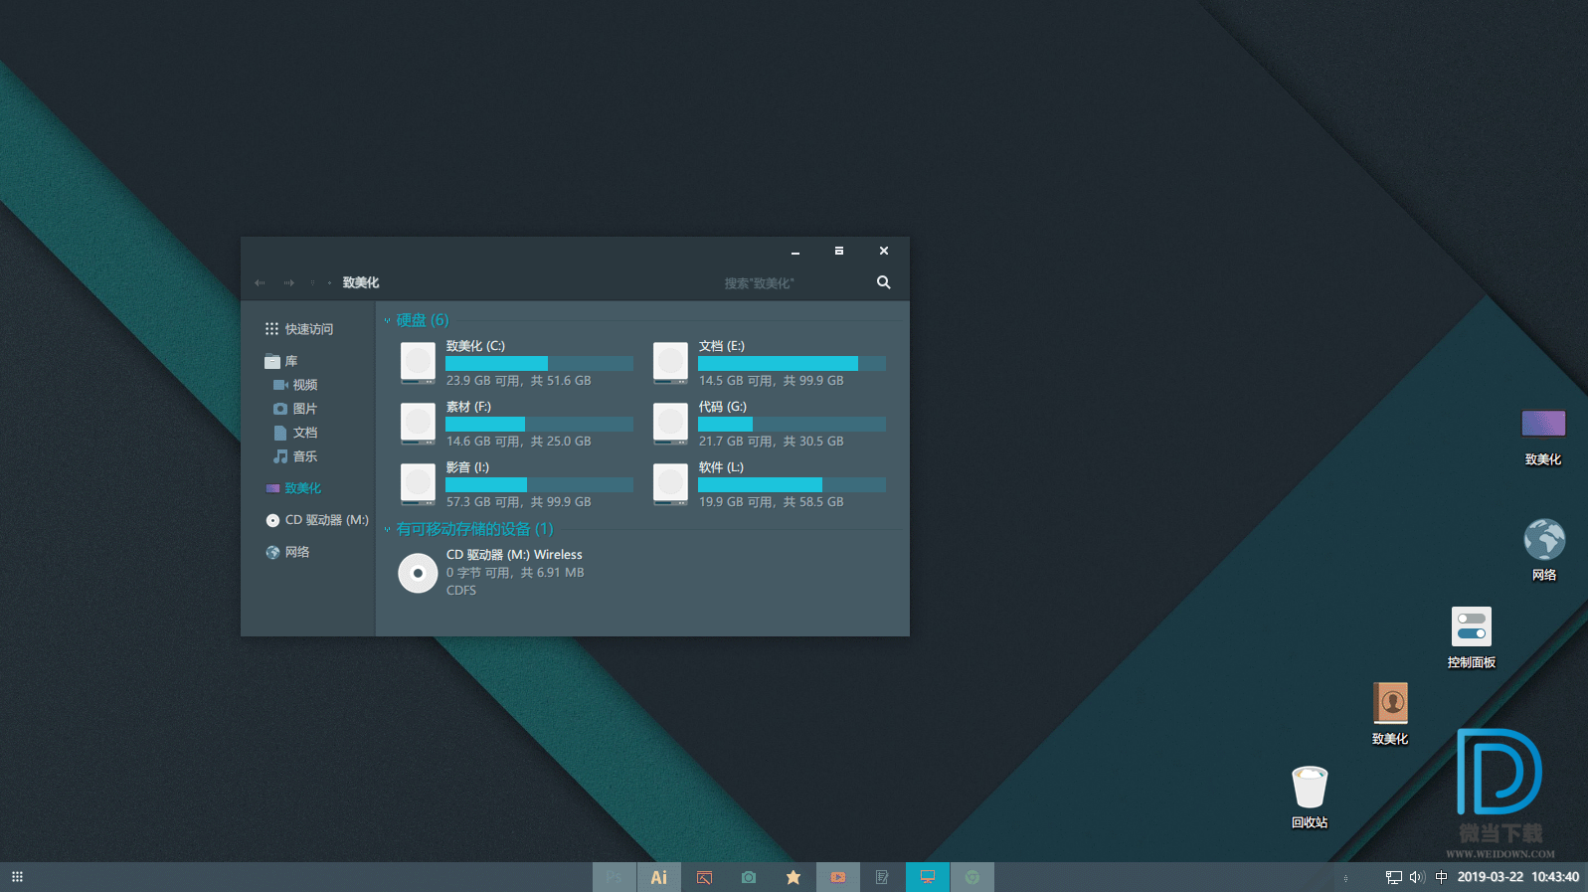Open the Chrome browser taskbar icon
The image size is (1588, 892).
point(972,877)
